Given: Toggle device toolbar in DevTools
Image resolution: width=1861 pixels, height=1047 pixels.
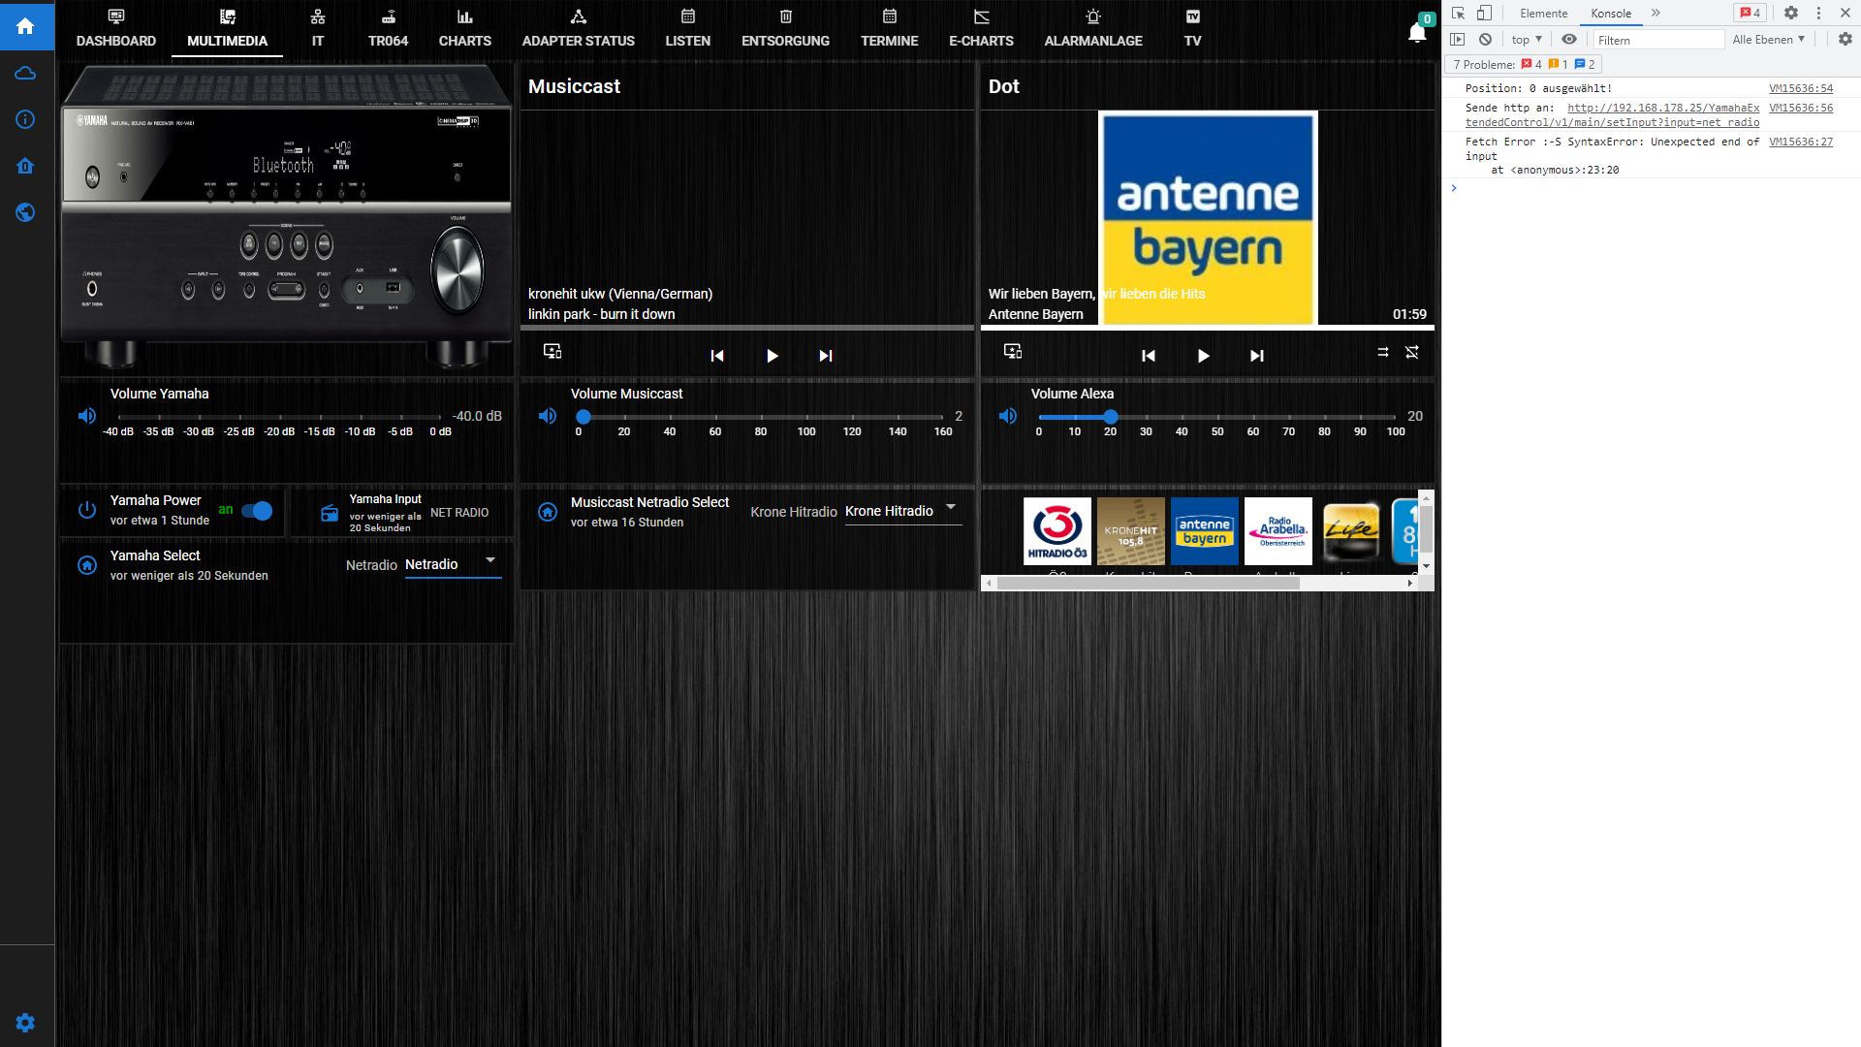Looking at the screenshot, I should (x=1484, y=13).
